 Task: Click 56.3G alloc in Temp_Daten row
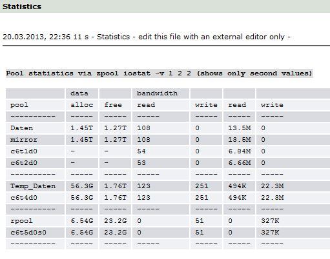[x=82, y=186]
